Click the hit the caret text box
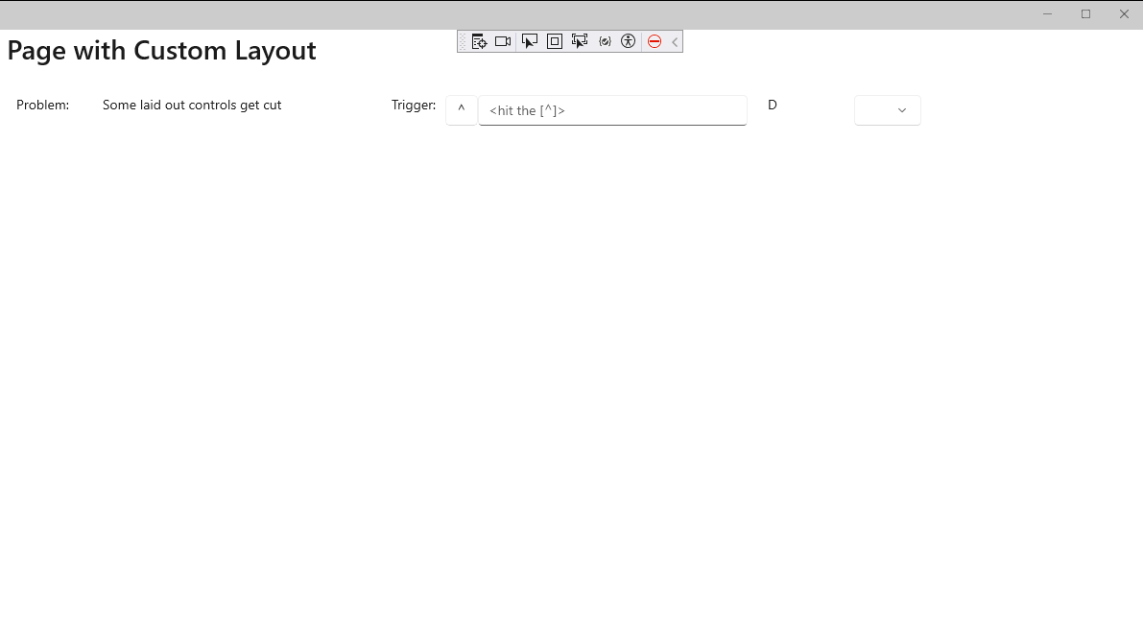The image size is (1143, 637). point(612,110)
